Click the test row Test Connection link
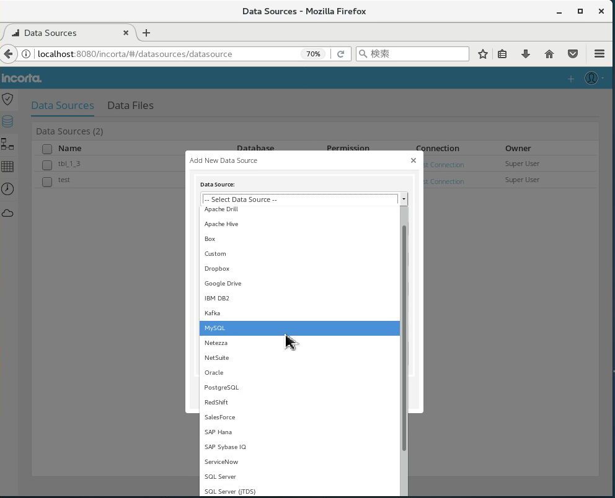Screen dimensions: 615x498 point(443,182)
